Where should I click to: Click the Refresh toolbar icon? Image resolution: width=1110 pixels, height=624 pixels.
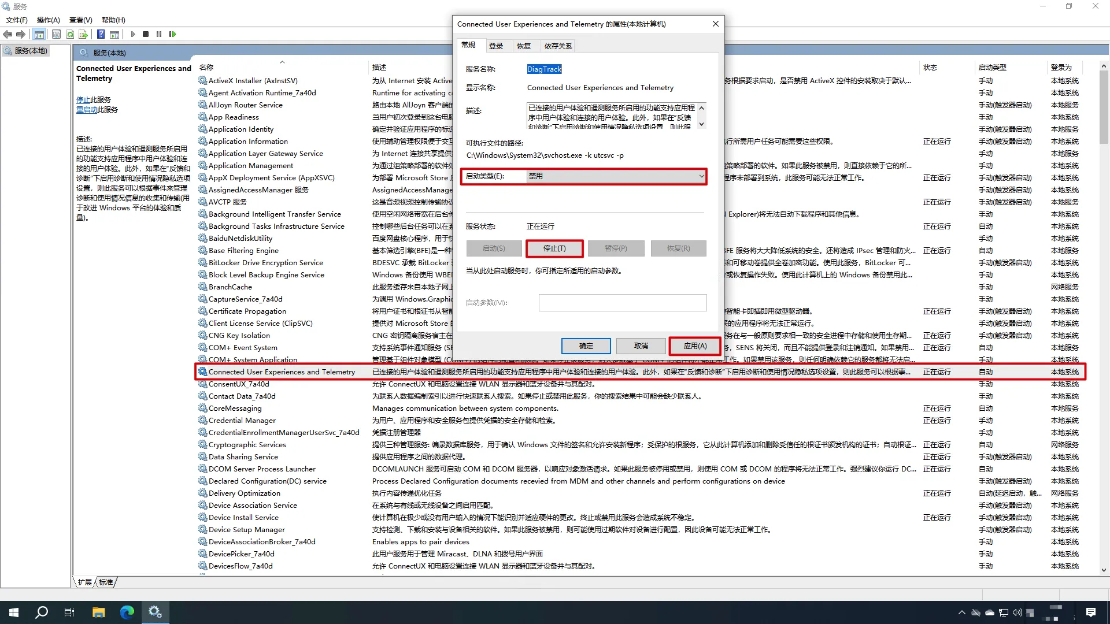70,34
